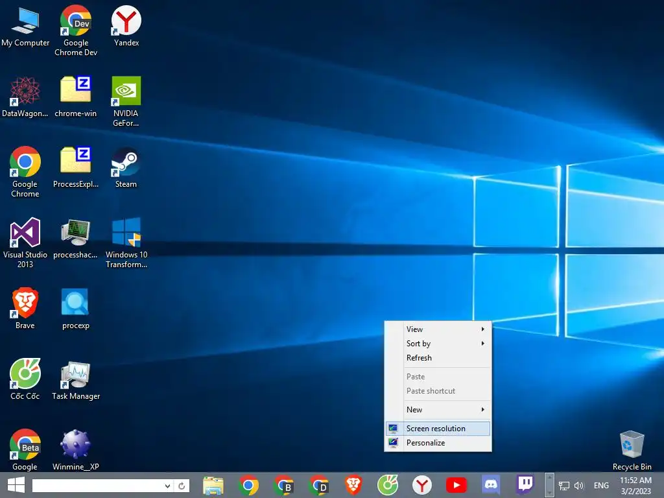
Task: Open the network tray icon
Action: pos(563,486)
